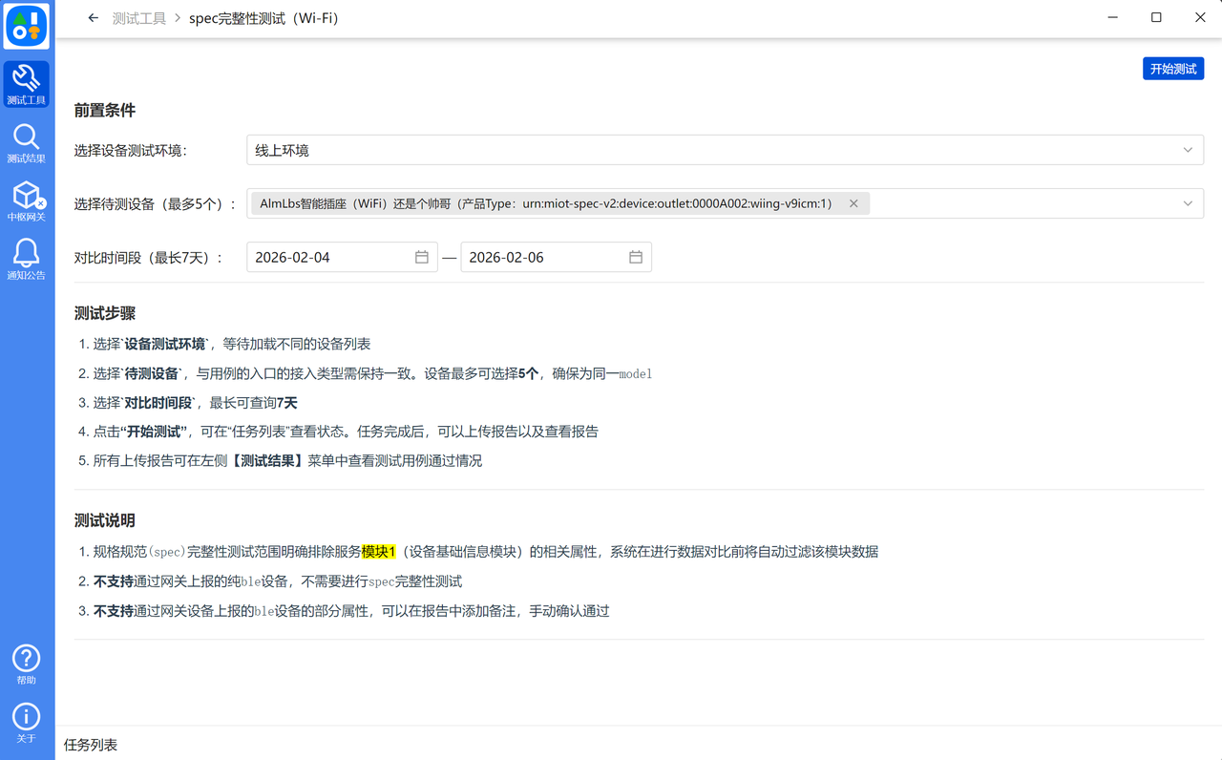
Task: Open 测试结果 search icon in sidebar
Action: click(x=27, y=143)
